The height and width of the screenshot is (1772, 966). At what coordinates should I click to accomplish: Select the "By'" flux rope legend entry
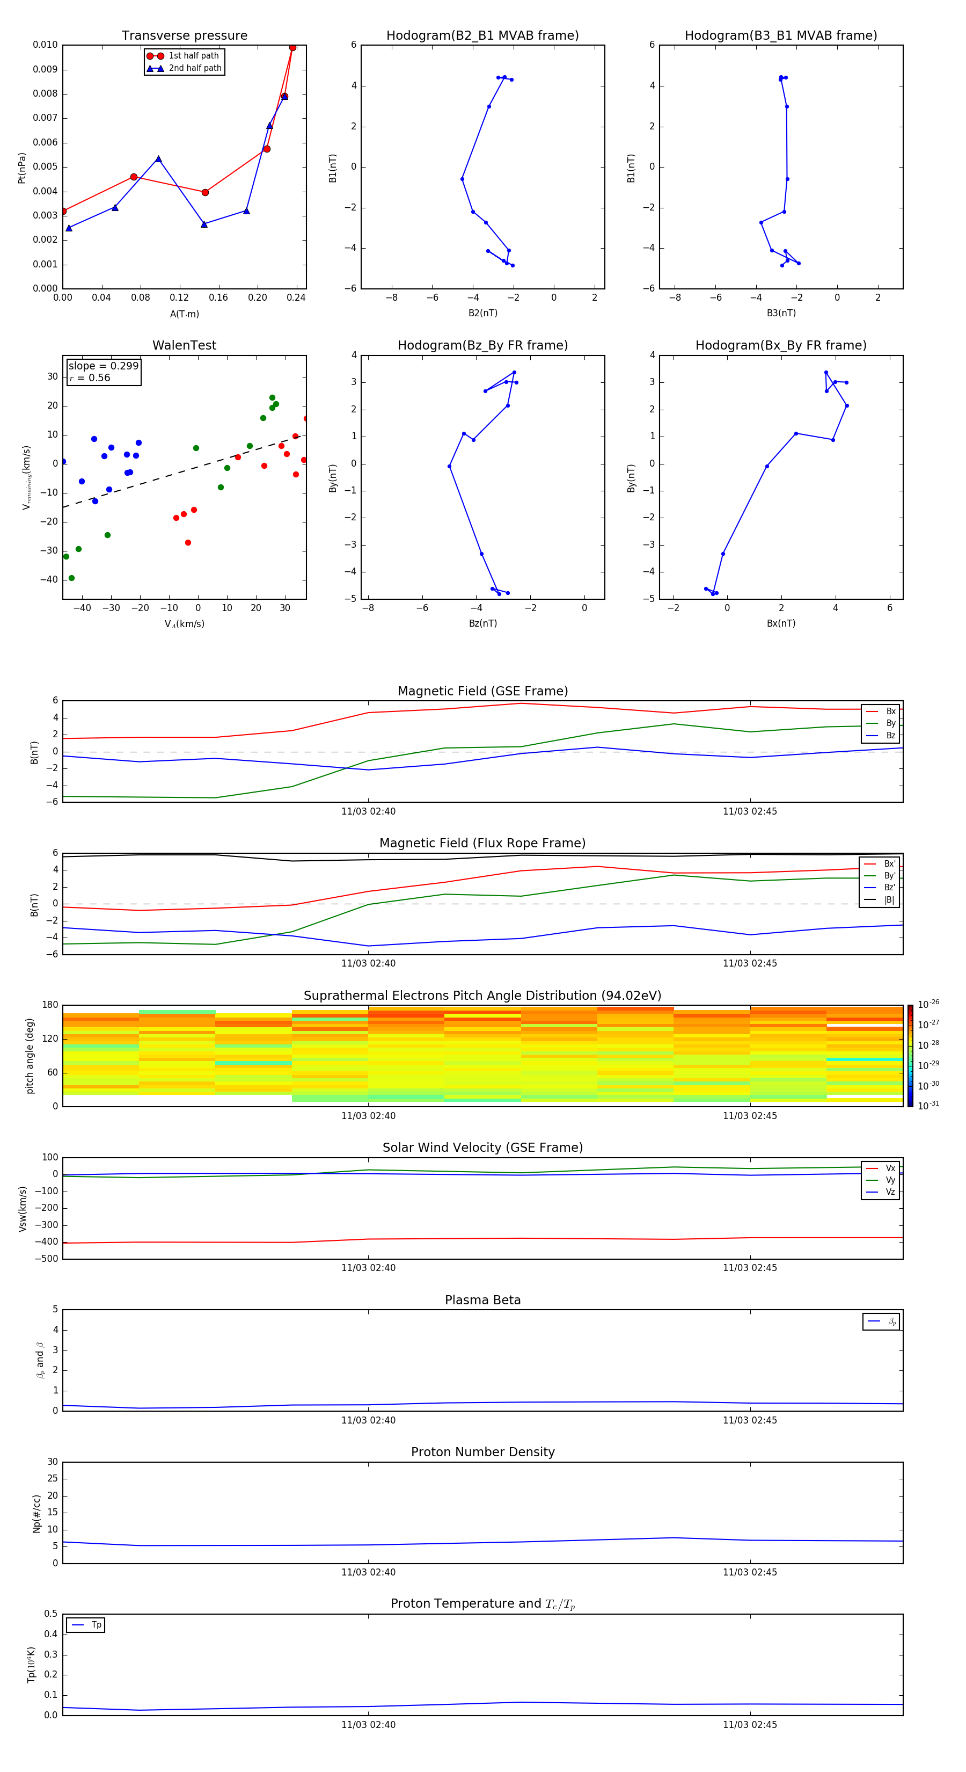[880, 876]
